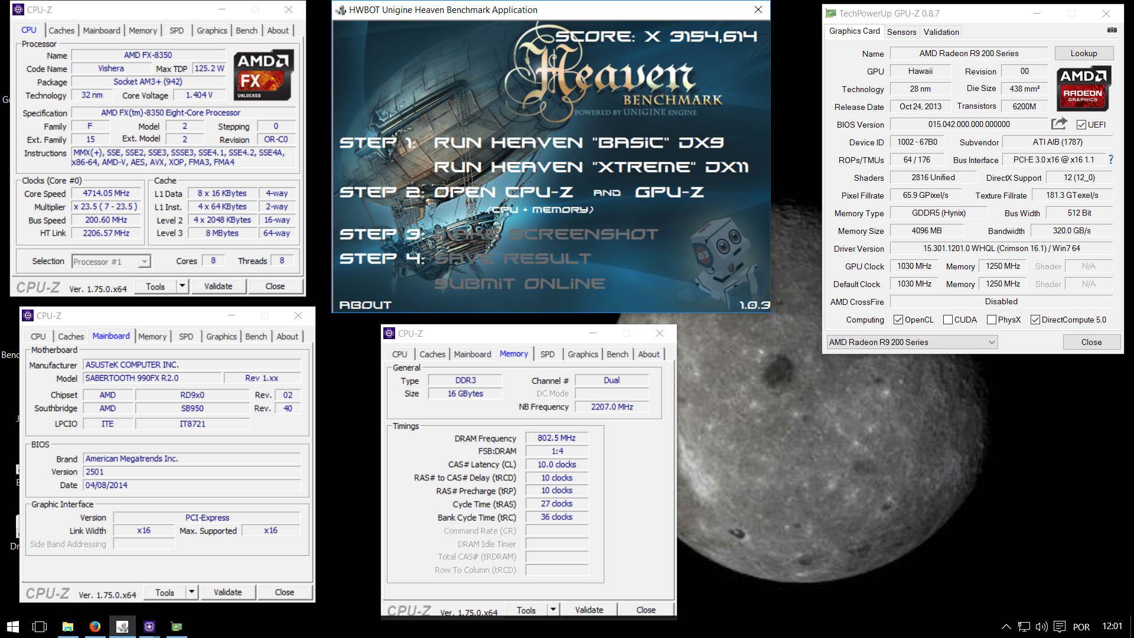Open the Caches tab in the CPU window

pos(61,30)
